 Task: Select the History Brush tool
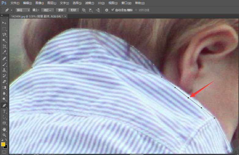coord(4,76)
